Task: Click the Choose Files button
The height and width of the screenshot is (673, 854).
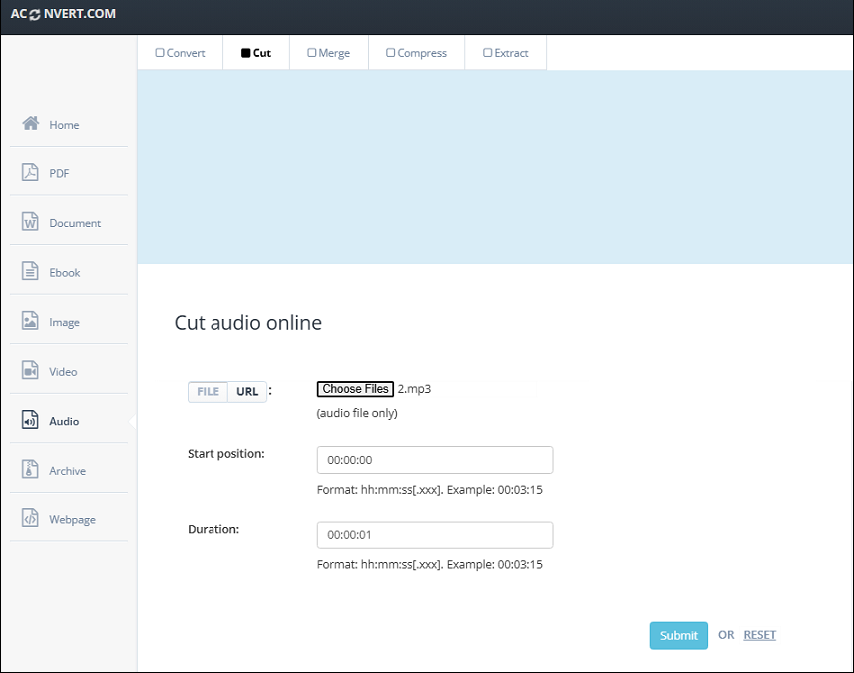Action: (355, 389)
